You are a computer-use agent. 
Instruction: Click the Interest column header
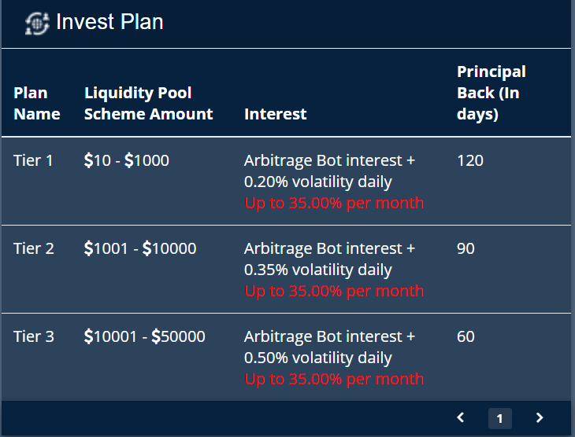[276, 114]
